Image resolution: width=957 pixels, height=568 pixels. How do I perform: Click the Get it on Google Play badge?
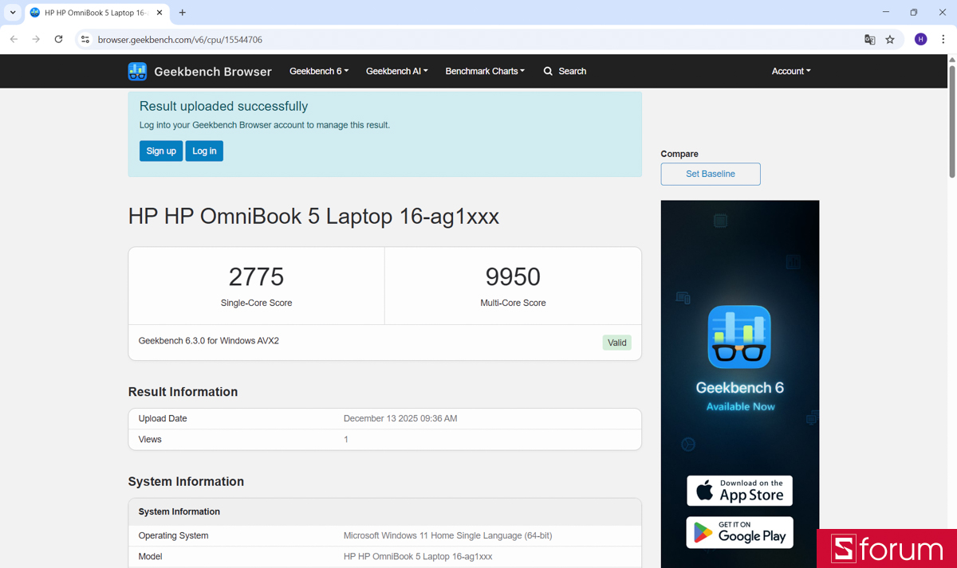[x=739, y=532]
